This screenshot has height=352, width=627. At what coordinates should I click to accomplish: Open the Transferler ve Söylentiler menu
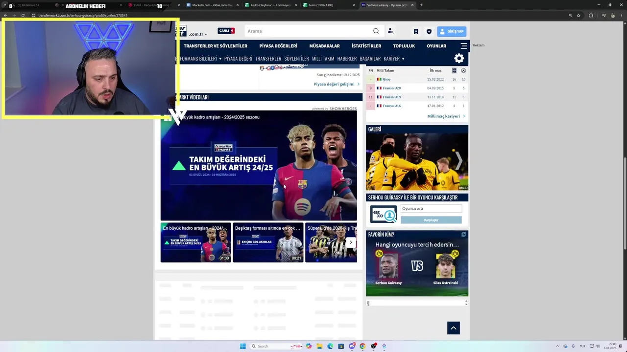(x=216, y=46)
